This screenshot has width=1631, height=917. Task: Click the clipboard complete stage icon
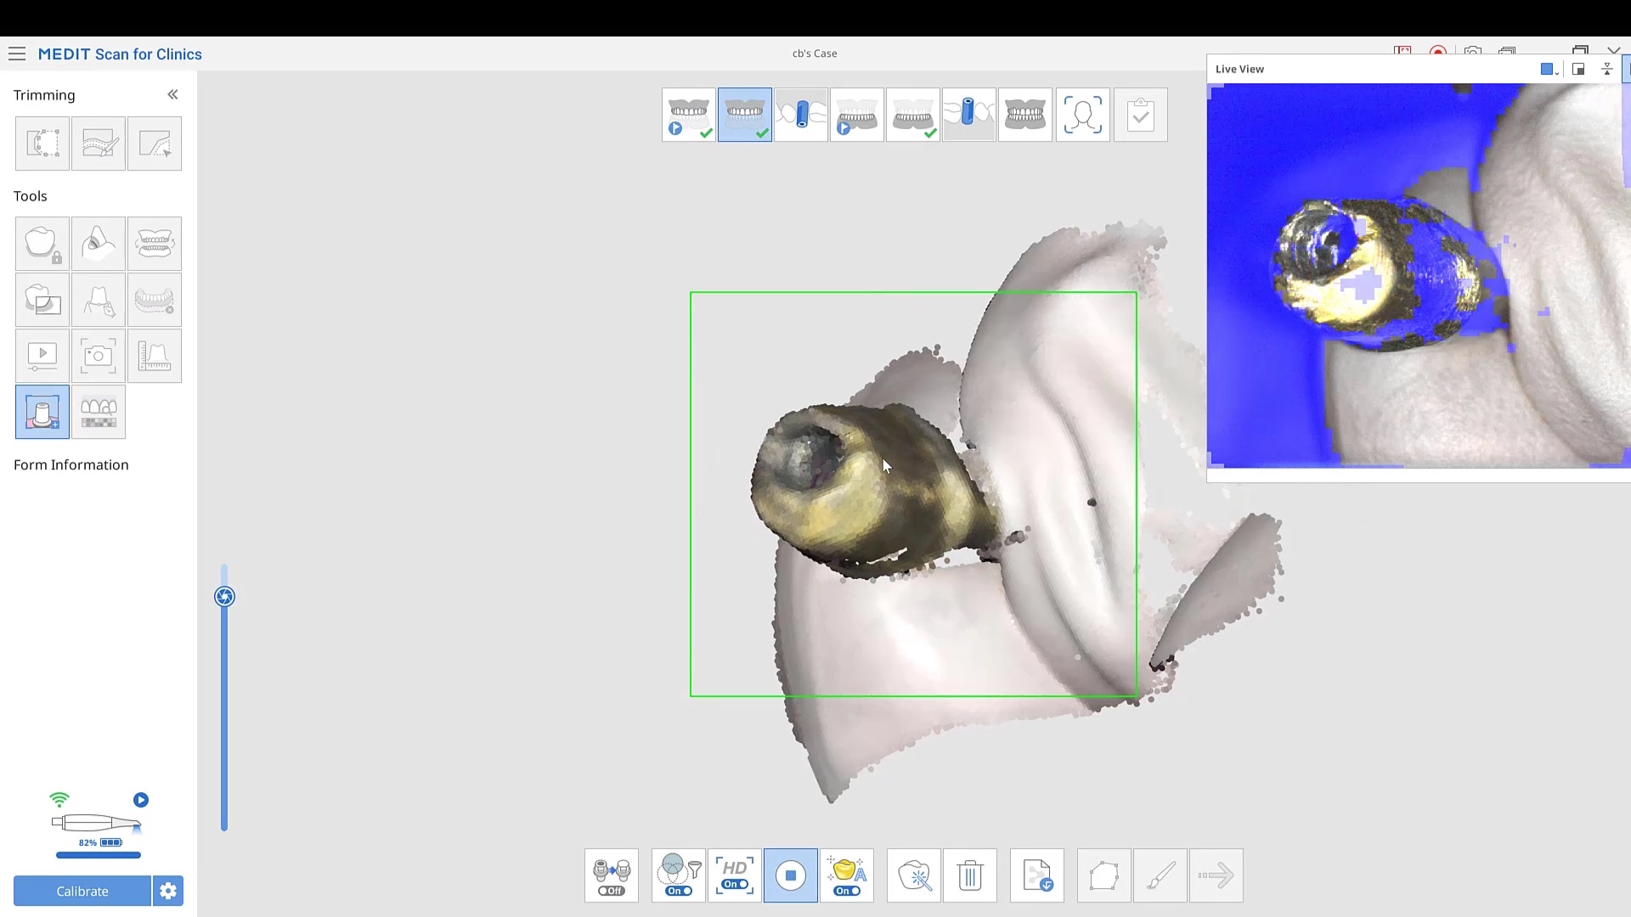coord(1141,115)
